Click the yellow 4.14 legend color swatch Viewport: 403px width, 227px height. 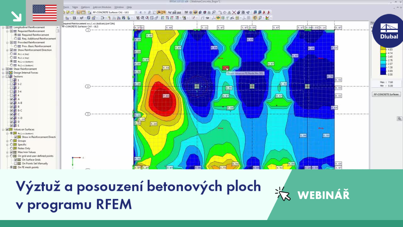383,53
